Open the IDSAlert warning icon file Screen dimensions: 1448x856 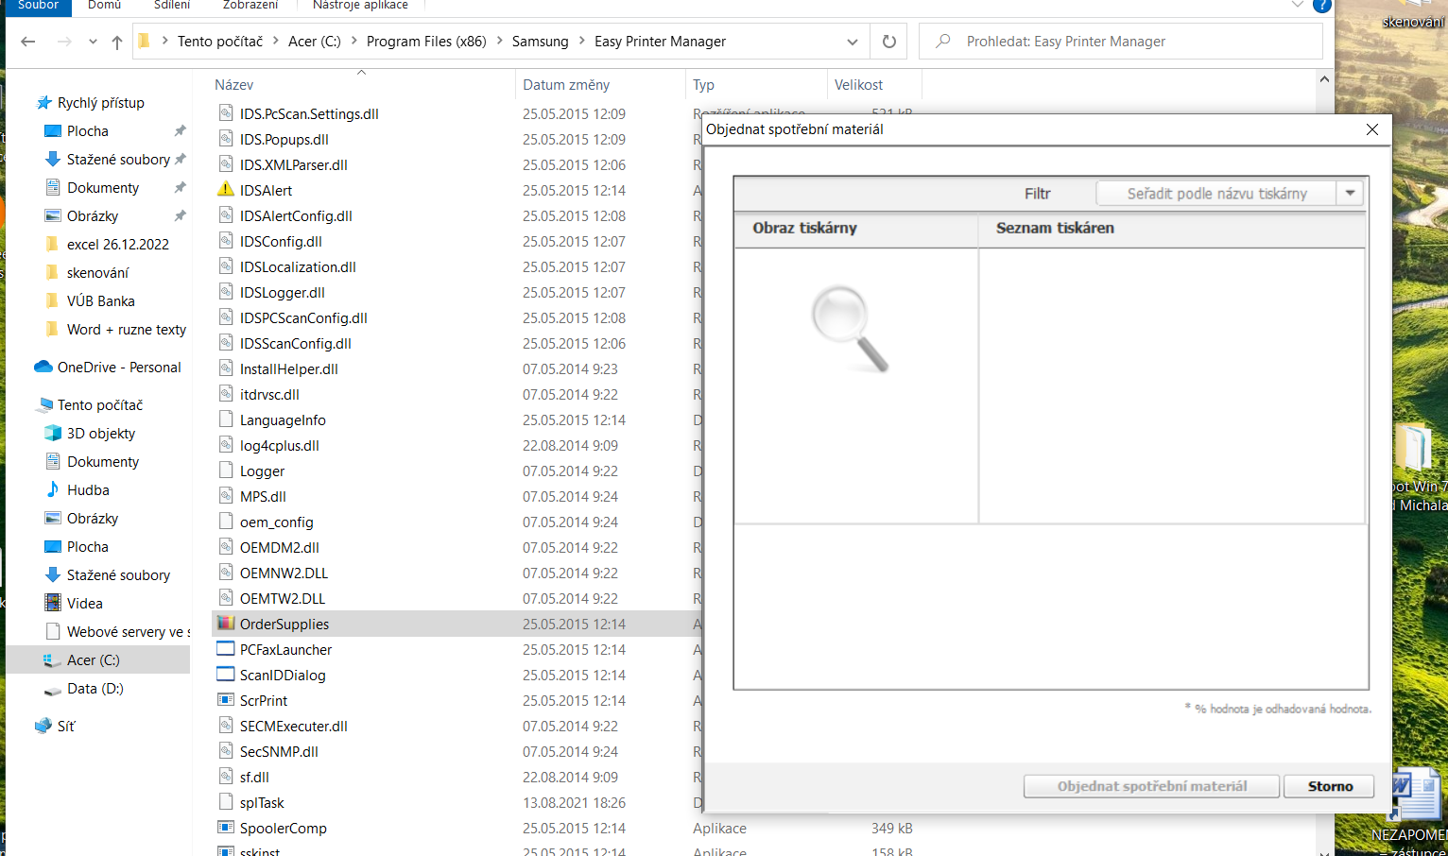[226, 190]
